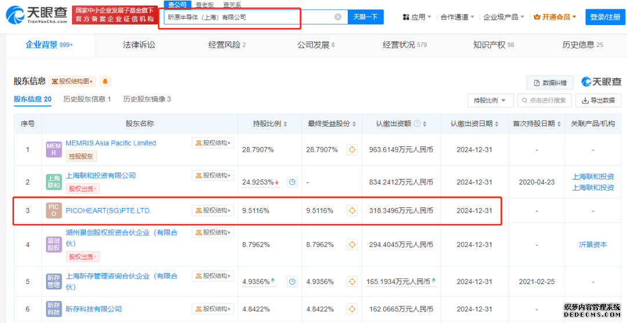Click 昕存科技 shareholder avatar icon
627x323 pixels.
coord(53,309)
